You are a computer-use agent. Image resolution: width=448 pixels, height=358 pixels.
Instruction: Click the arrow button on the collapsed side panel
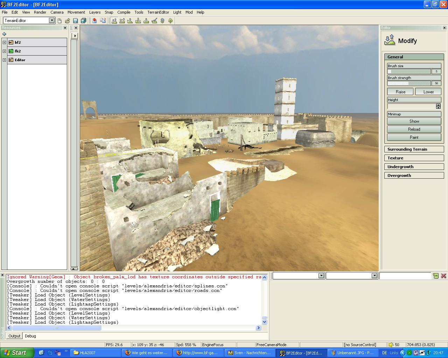coord(74,35)
